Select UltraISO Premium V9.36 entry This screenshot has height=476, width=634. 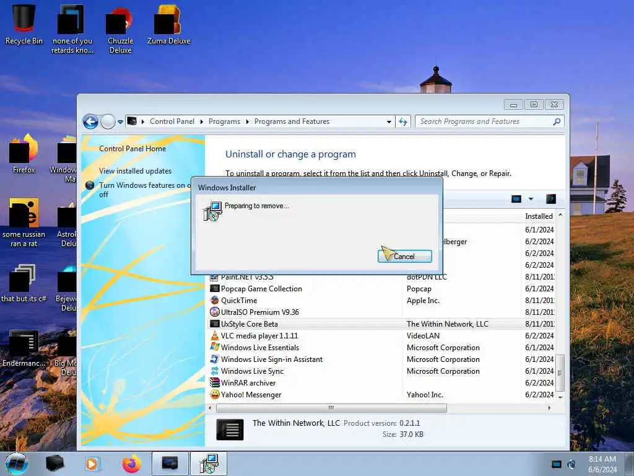(x=381, y=312)
